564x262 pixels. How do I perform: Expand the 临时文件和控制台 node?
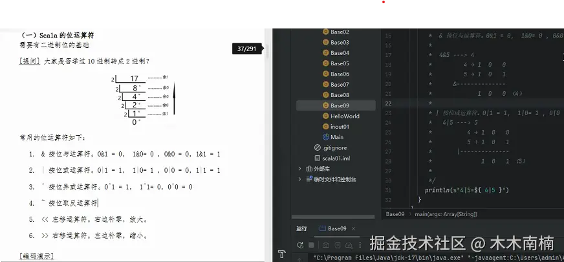299,179
